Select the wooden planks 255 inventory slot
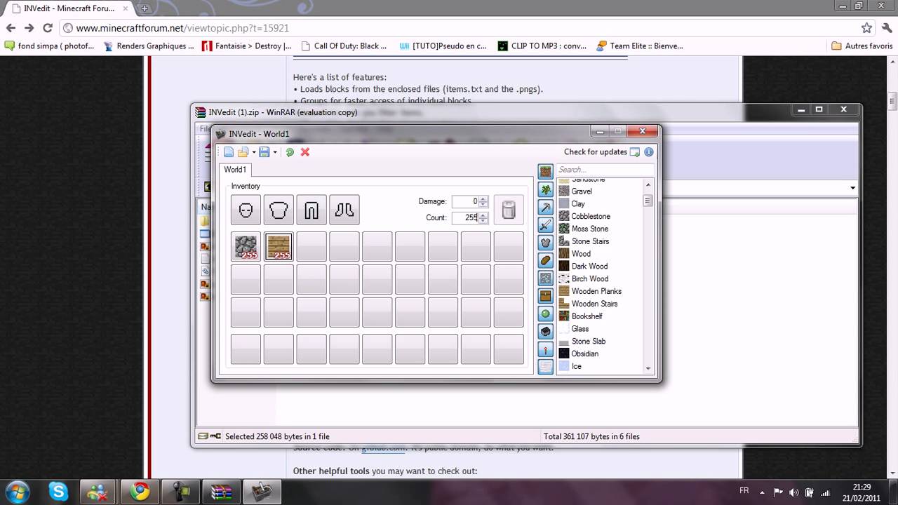This screenshot has height=505, width=898. pos(279,247)
